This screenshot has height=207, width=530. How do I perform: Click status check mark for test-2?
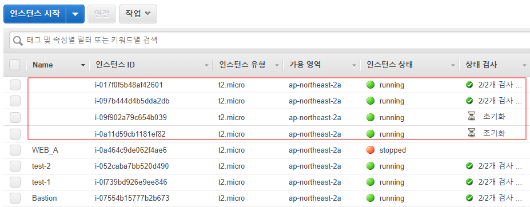point(469,166)
